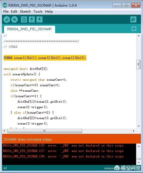Save the sketch with Save icon
The width and height of the screenshot is (143, 173).
tap(39, 20)
